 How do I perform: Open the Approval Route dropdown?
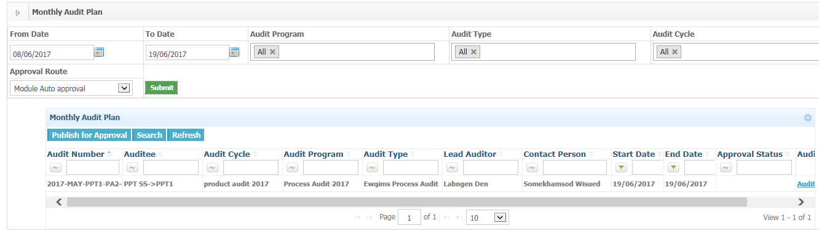pyautogui.click(x=71, y=88)
